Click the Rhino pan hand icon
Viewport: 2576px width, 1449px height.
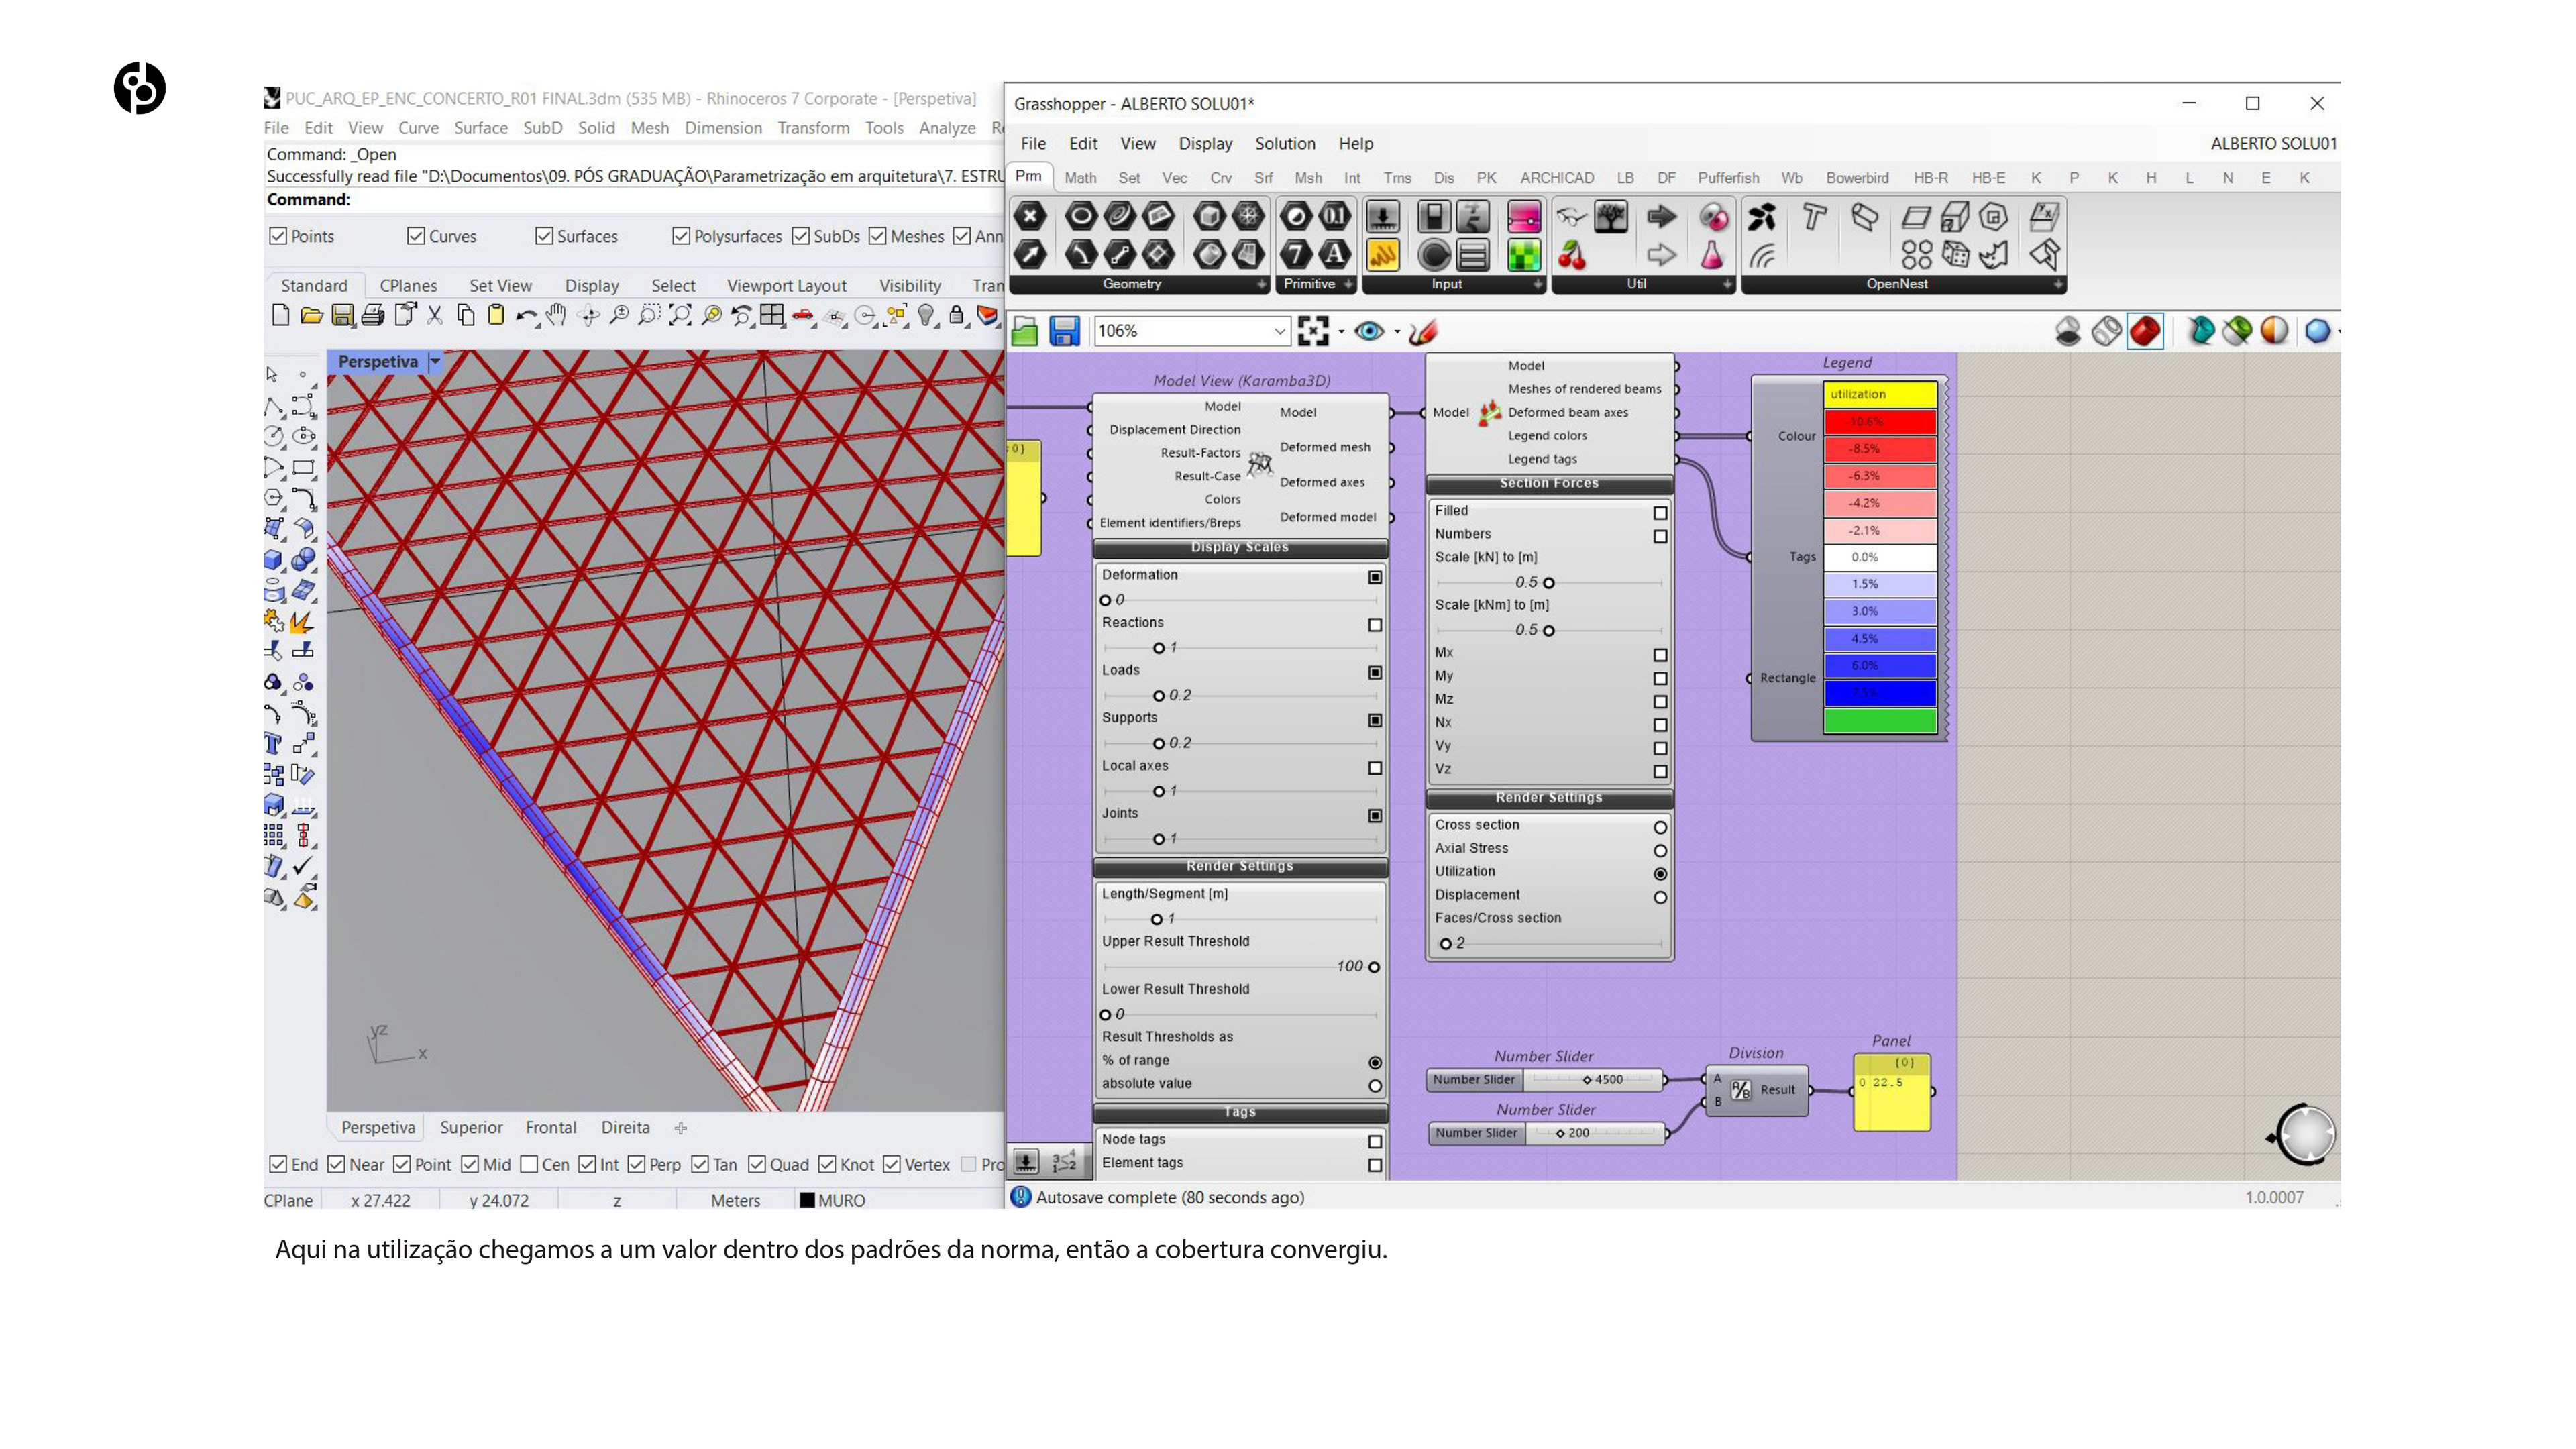557,316
